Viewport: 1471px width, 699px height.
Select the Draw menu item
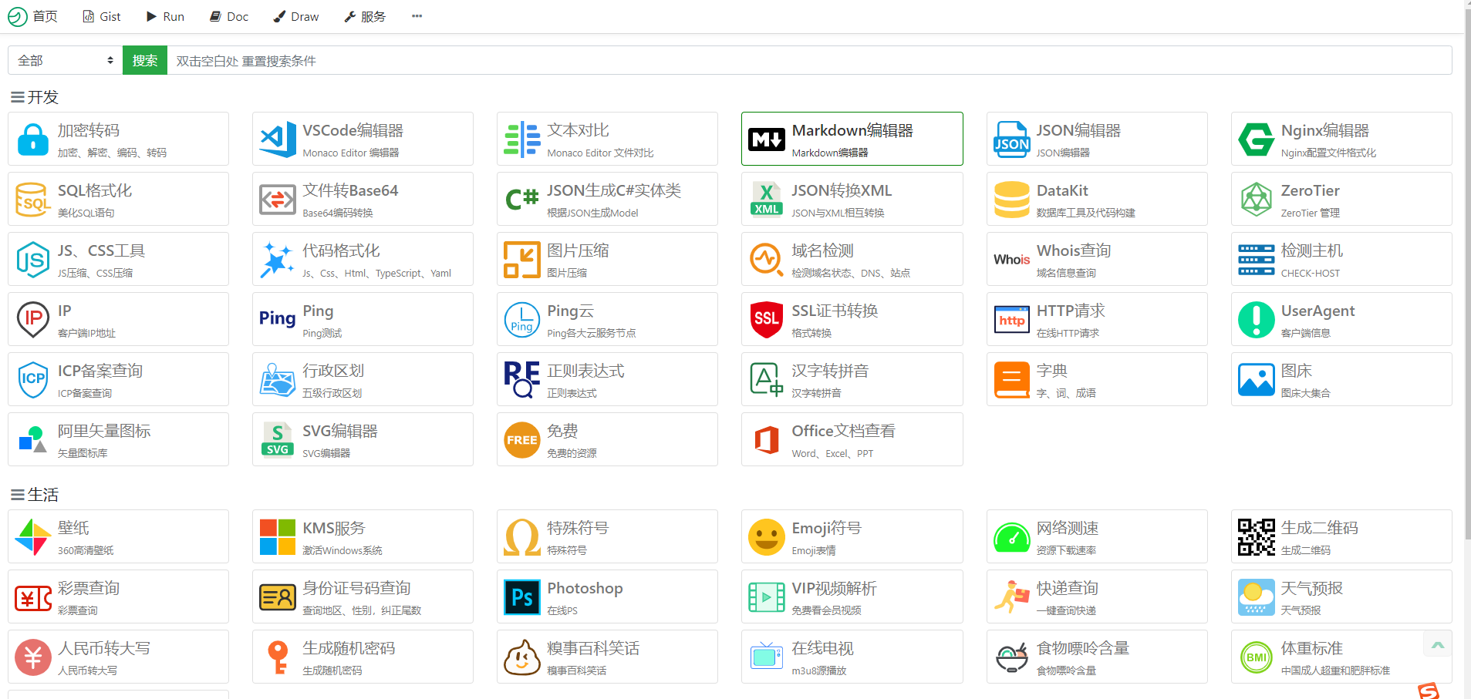click(296, 16)
